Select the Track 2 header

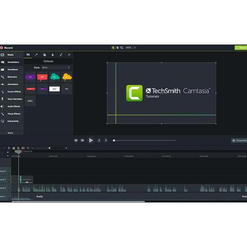(5, 188)
